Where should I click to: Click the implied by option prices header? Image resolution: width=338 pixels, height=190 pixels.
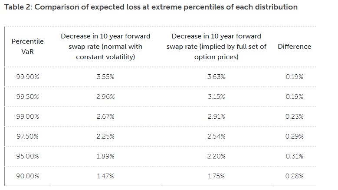click(217, 46)
